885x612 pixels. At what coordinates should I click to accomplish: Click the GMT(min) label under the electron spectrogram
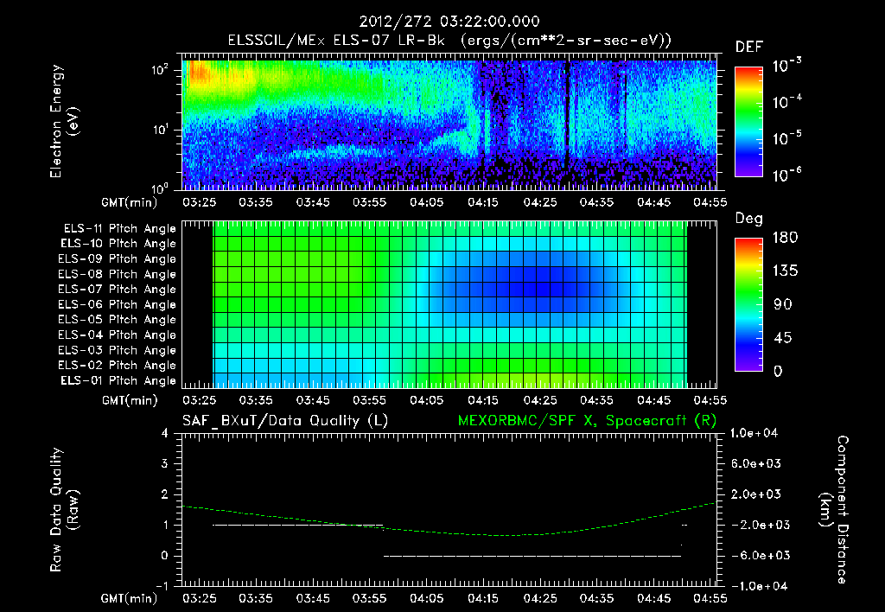(130, 202)
